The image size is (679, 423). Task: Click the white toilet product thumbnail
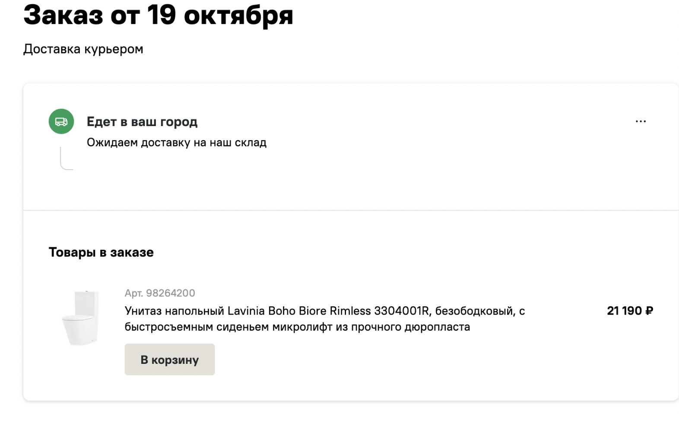(x=81, y=318)
